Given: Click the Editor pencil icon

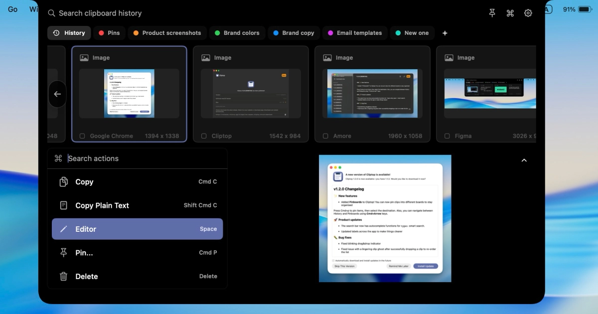Looking at the screenshot, I should pyautogui.click(x=64, y=229).
